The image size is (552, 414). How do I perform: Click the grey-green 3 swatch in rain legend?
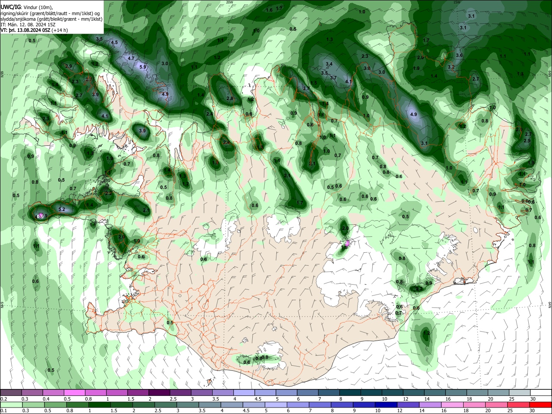pyautogui.click(x=188, y=405)
